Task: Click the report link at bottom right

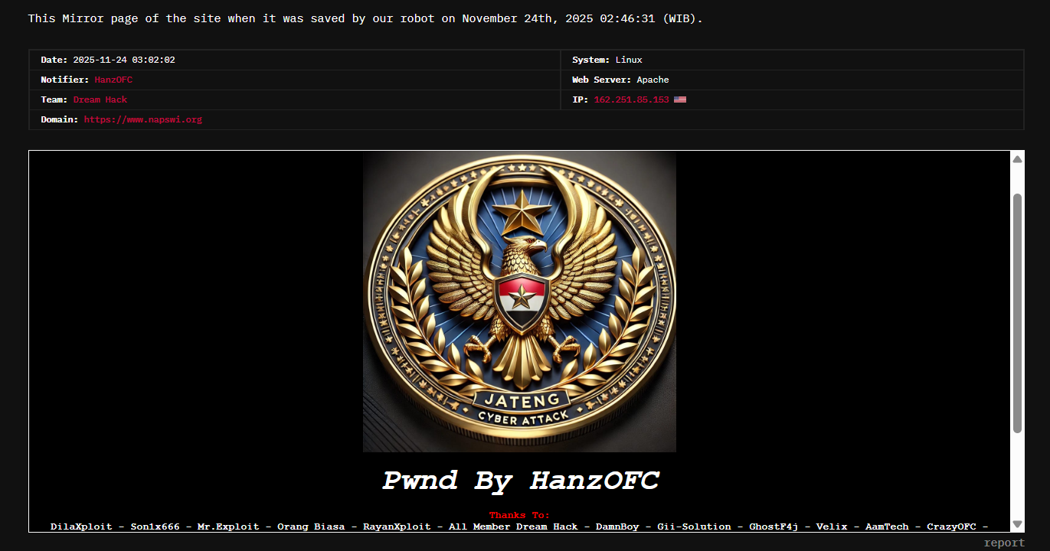Action: tap(1004, 543)
